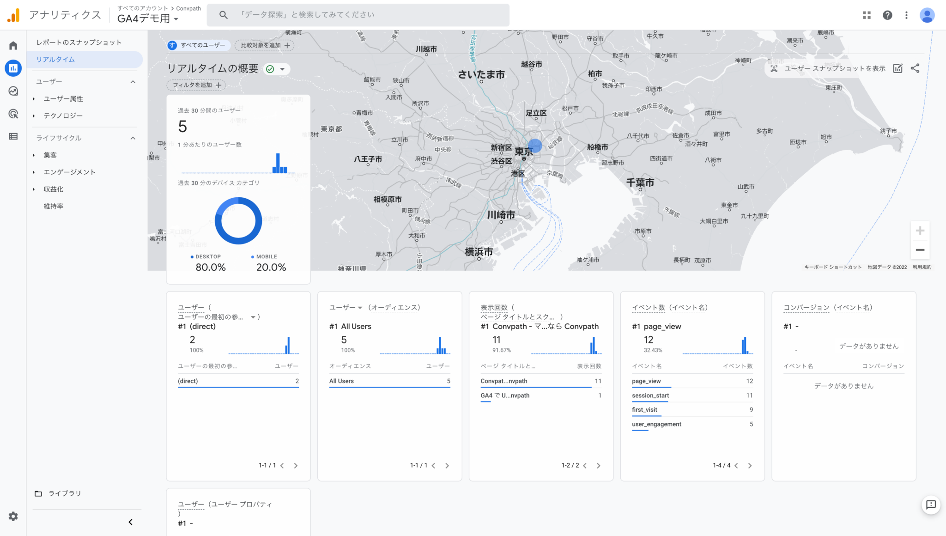Click the settings gear icon bottom left

click(13, 517)
